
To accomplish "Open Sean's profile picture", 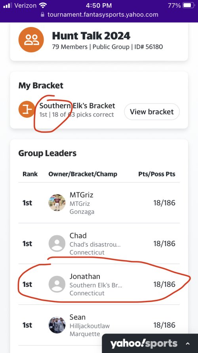I will [57, 325].
